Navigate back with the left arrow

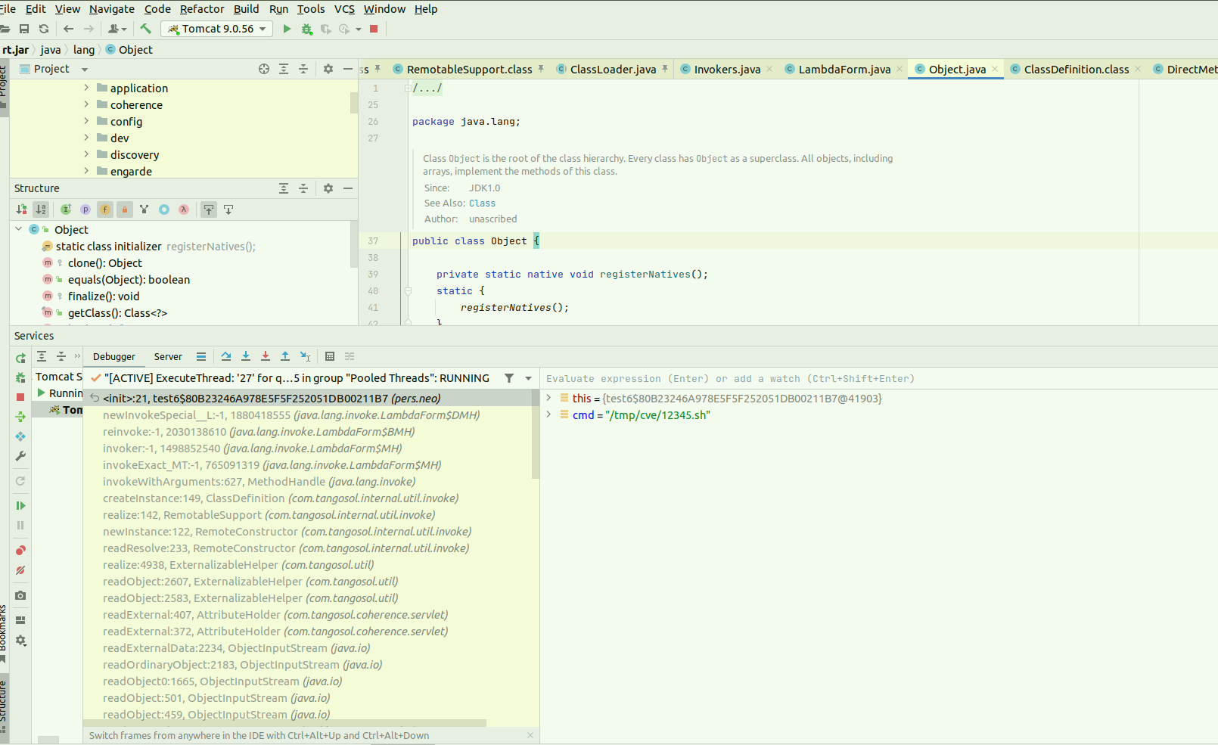(x=69, y=29)
